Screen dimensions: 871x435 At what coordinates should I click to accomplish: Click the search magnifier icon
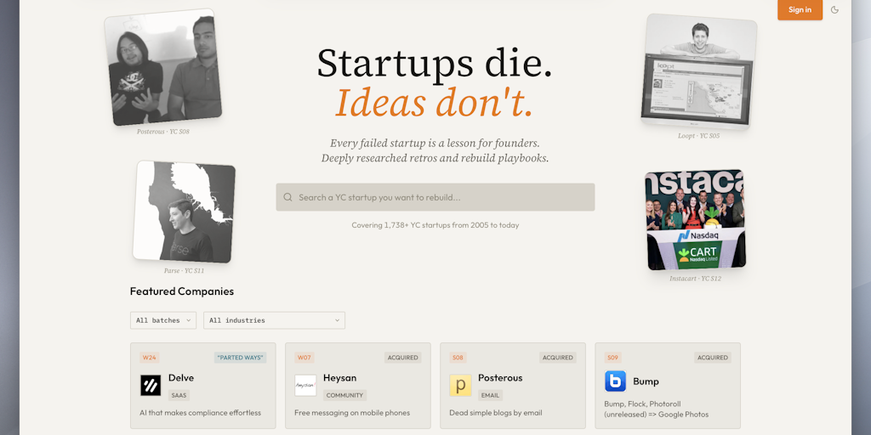288,197
